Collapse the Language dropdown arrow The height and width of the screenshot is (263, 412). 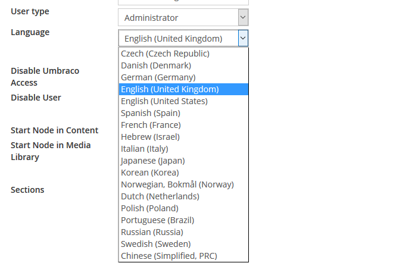243,39
